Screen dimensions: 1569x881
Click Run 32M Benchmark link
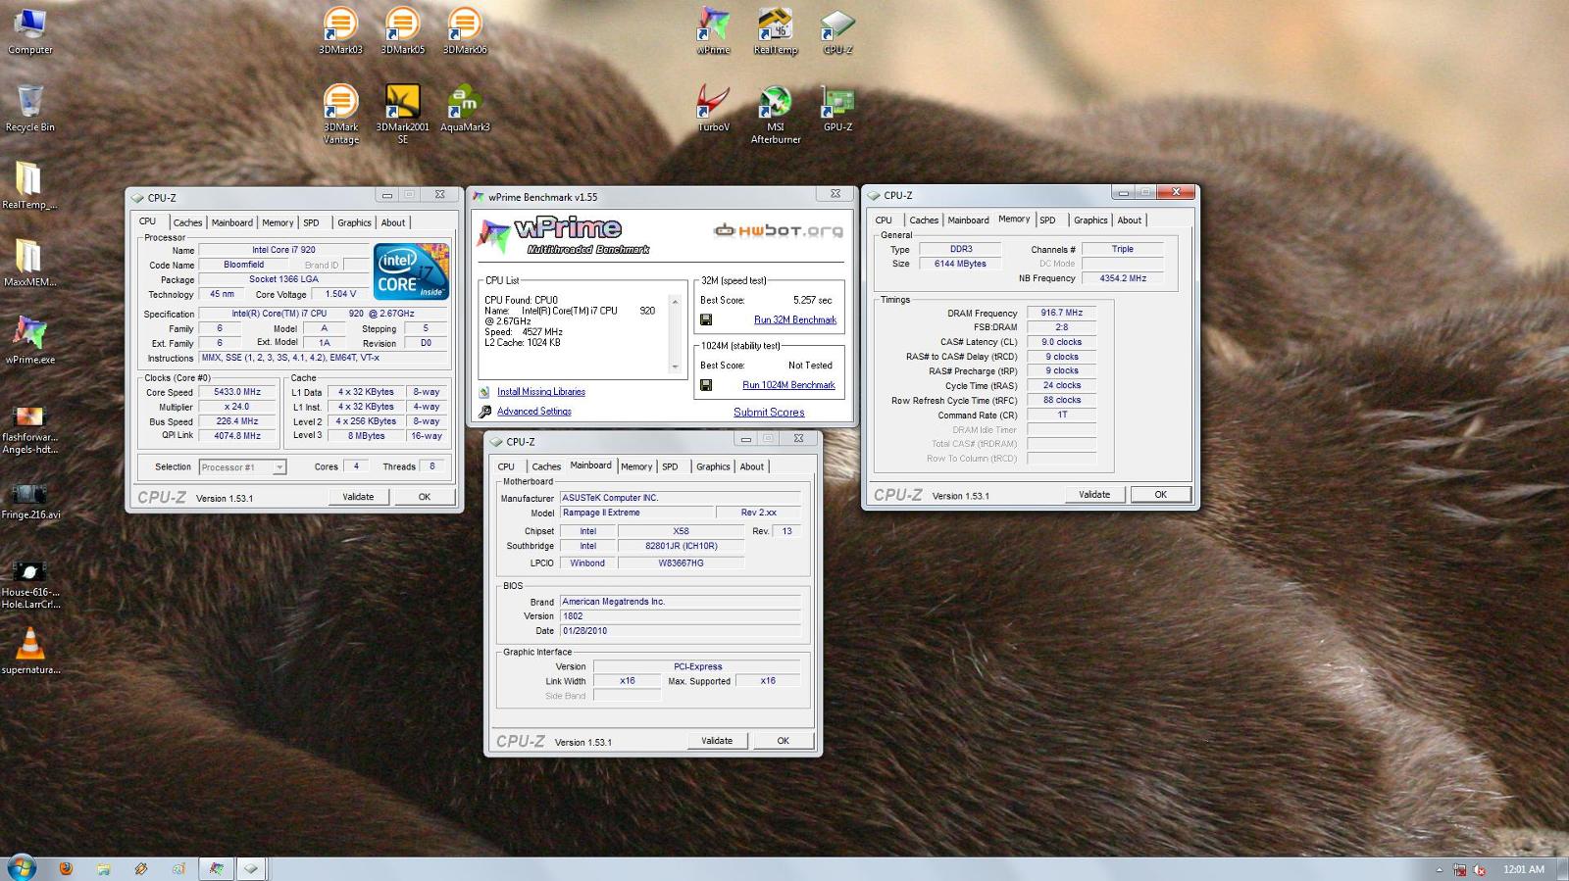(795, 319)
